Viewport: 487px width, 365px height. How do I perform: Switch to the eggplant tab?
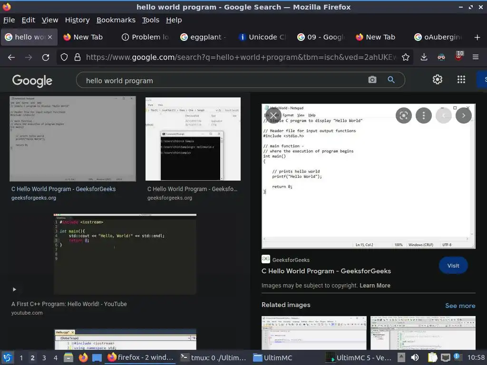click(x=204, y=37)
